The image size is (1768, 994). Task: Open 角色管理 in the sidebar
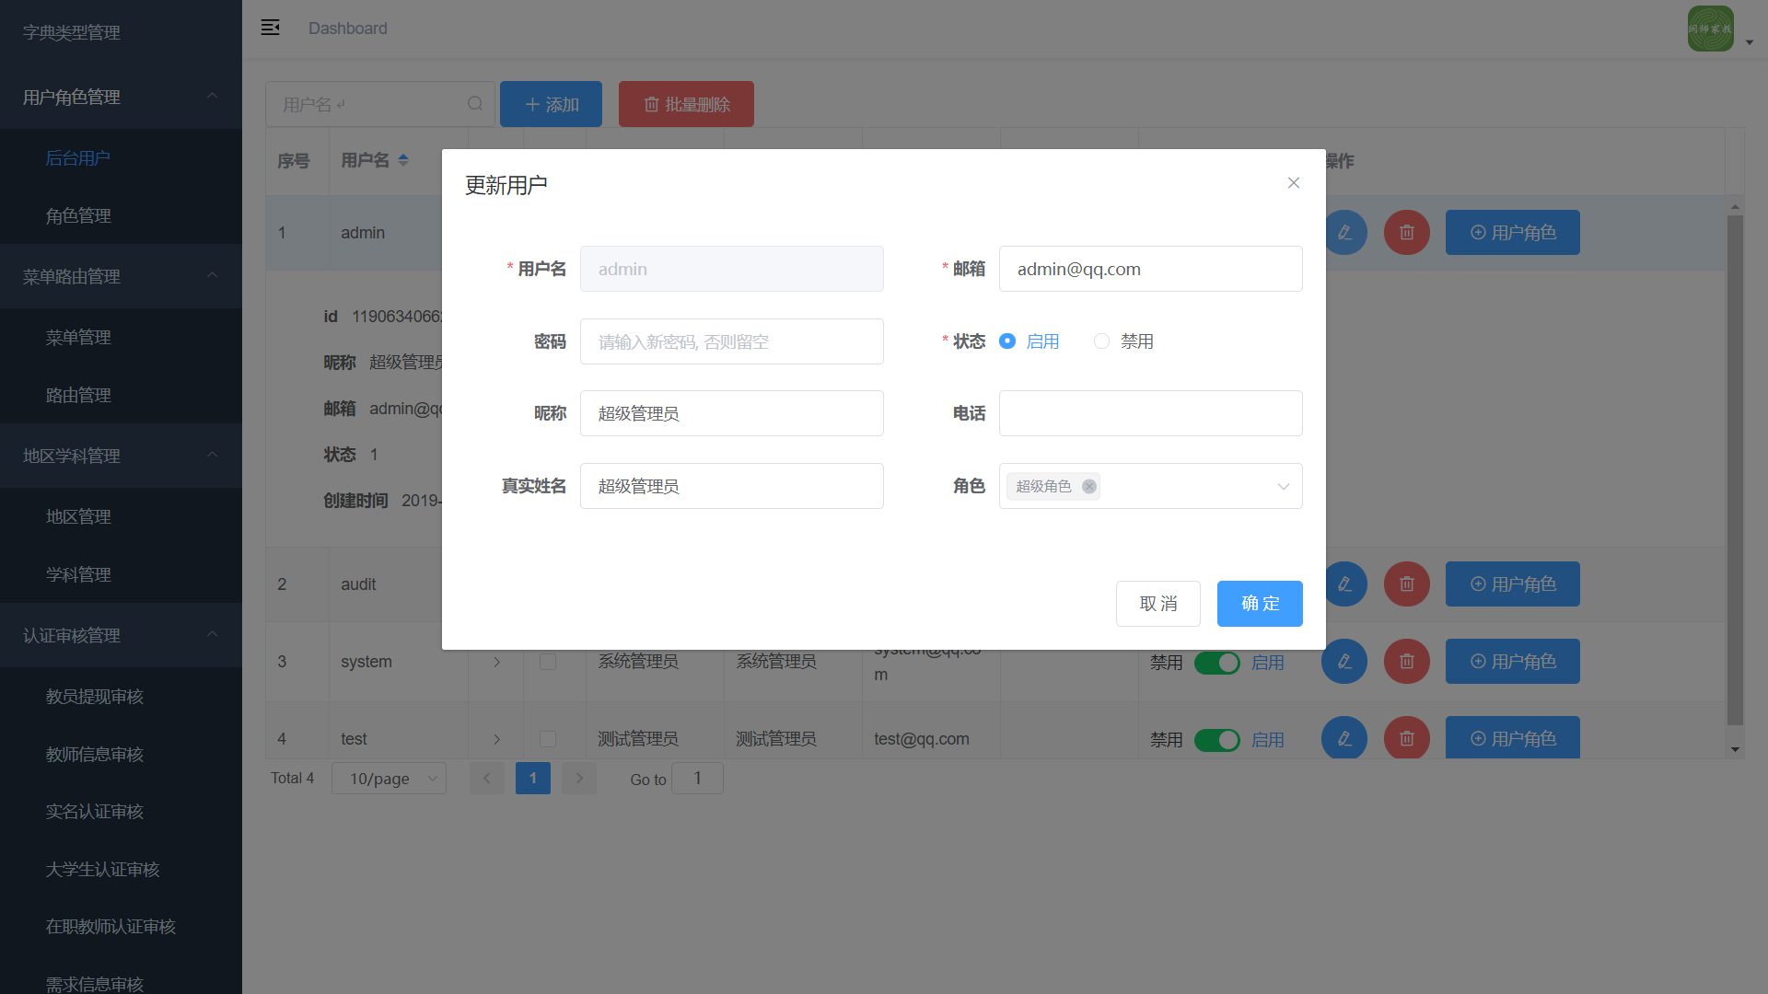pyautogui.click(x=78, y=216)
